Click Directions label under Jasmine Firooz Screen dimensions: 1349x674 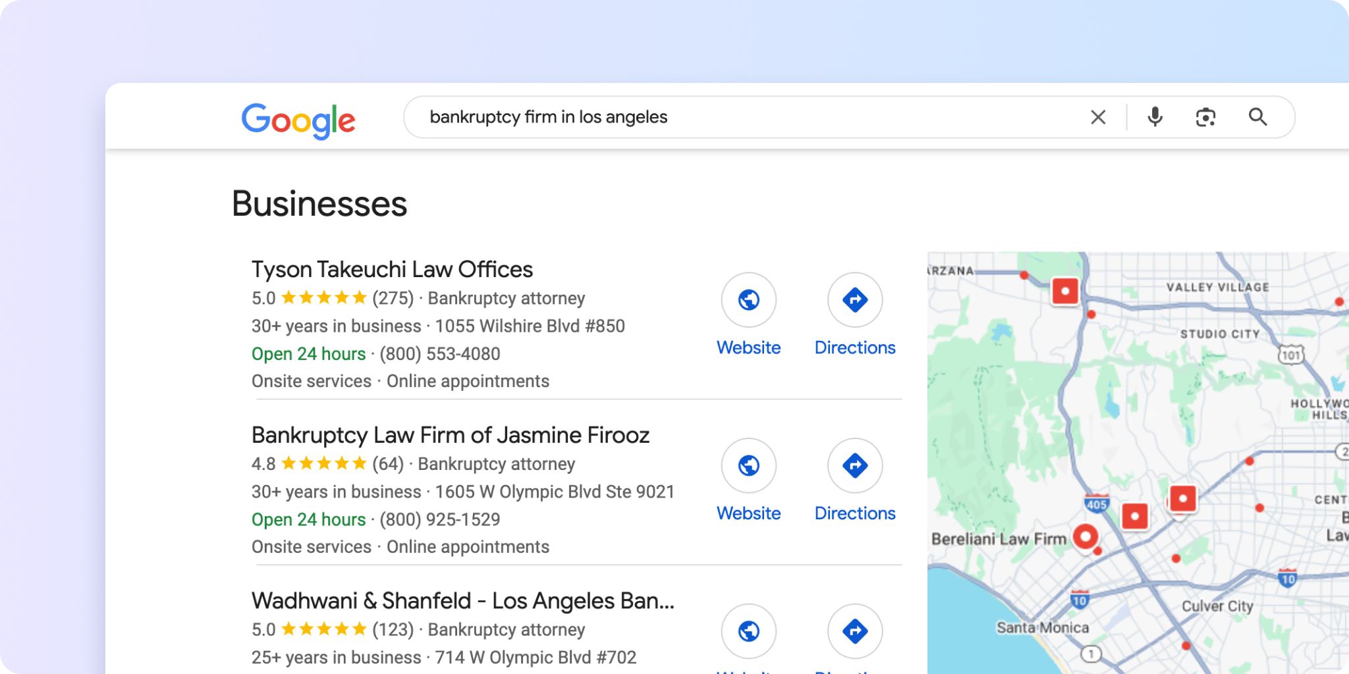click(854, 513)
